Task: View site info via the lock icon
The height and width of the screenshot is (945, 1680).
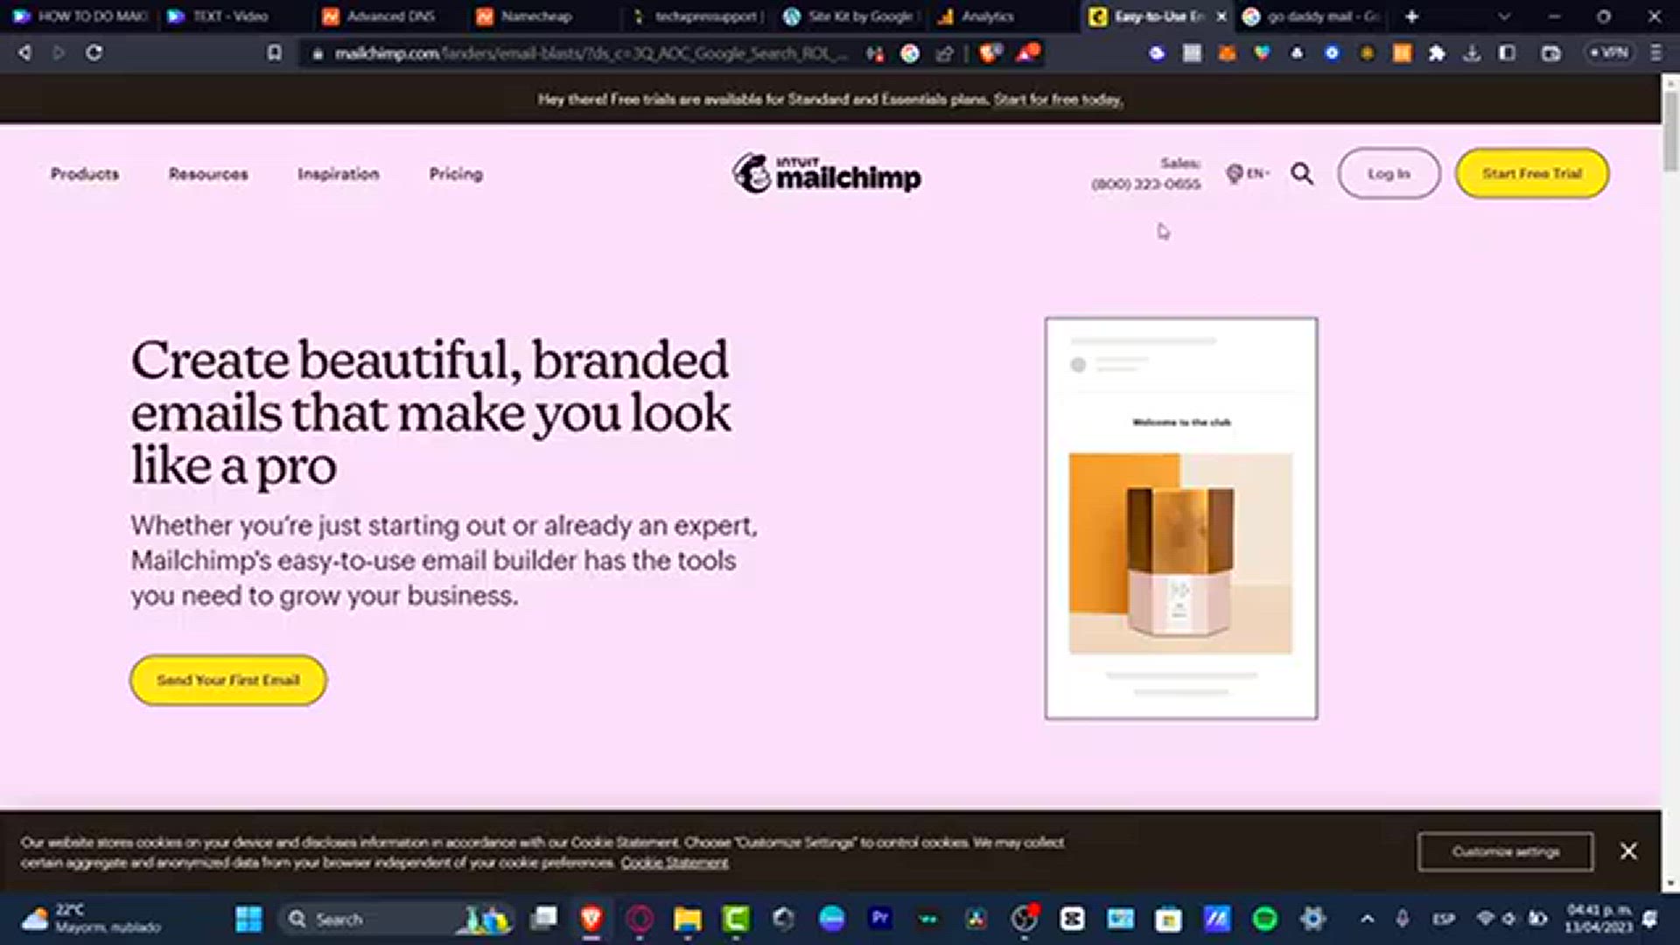Action: (x=318, y=53)
